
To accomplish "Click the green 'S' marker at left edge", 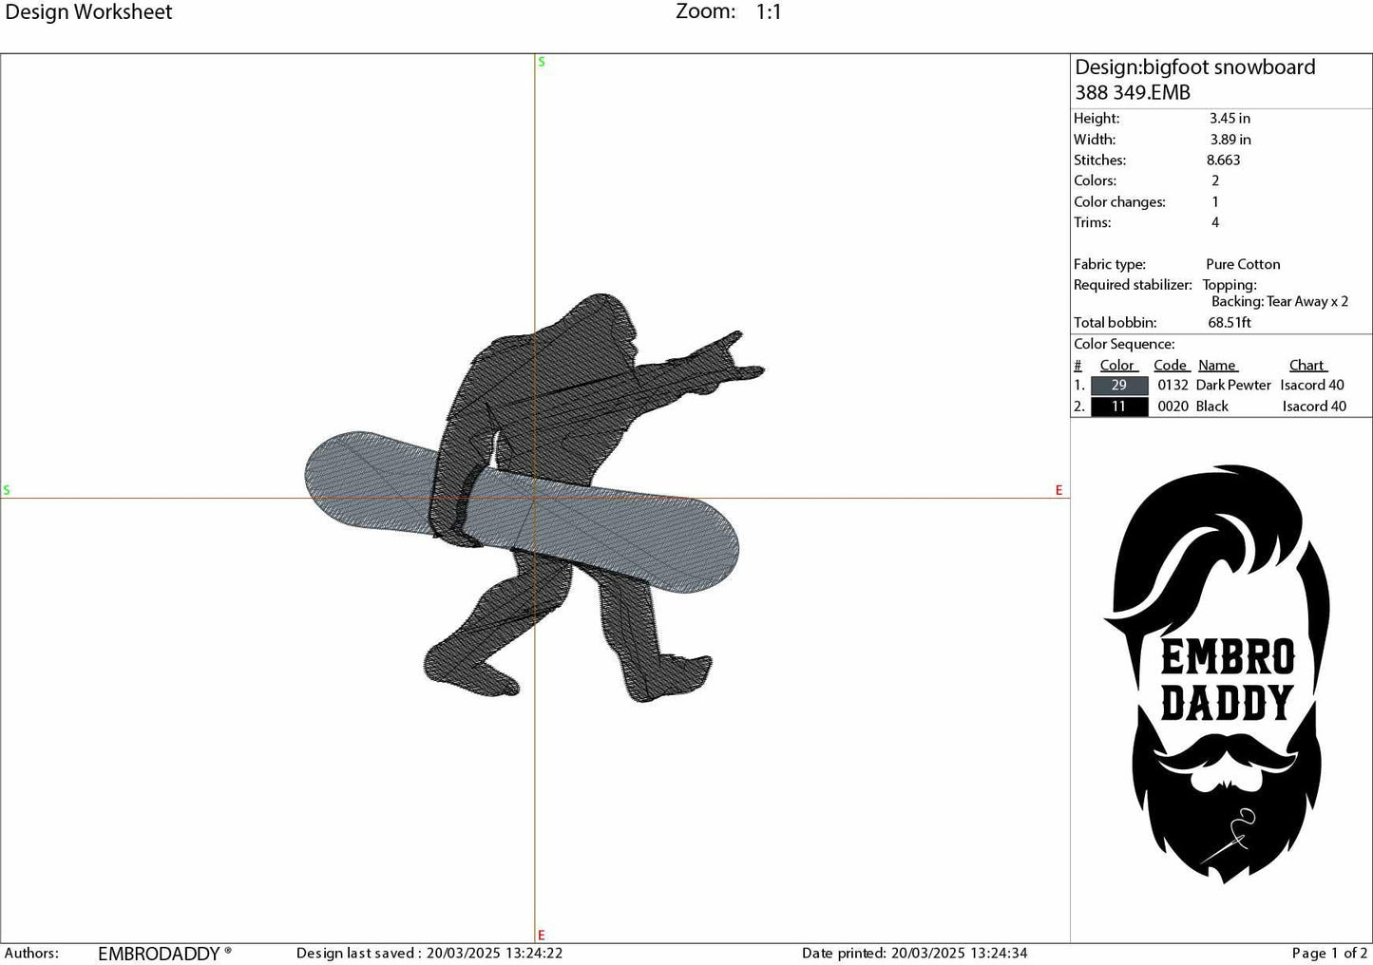I will tap(7, 491).
